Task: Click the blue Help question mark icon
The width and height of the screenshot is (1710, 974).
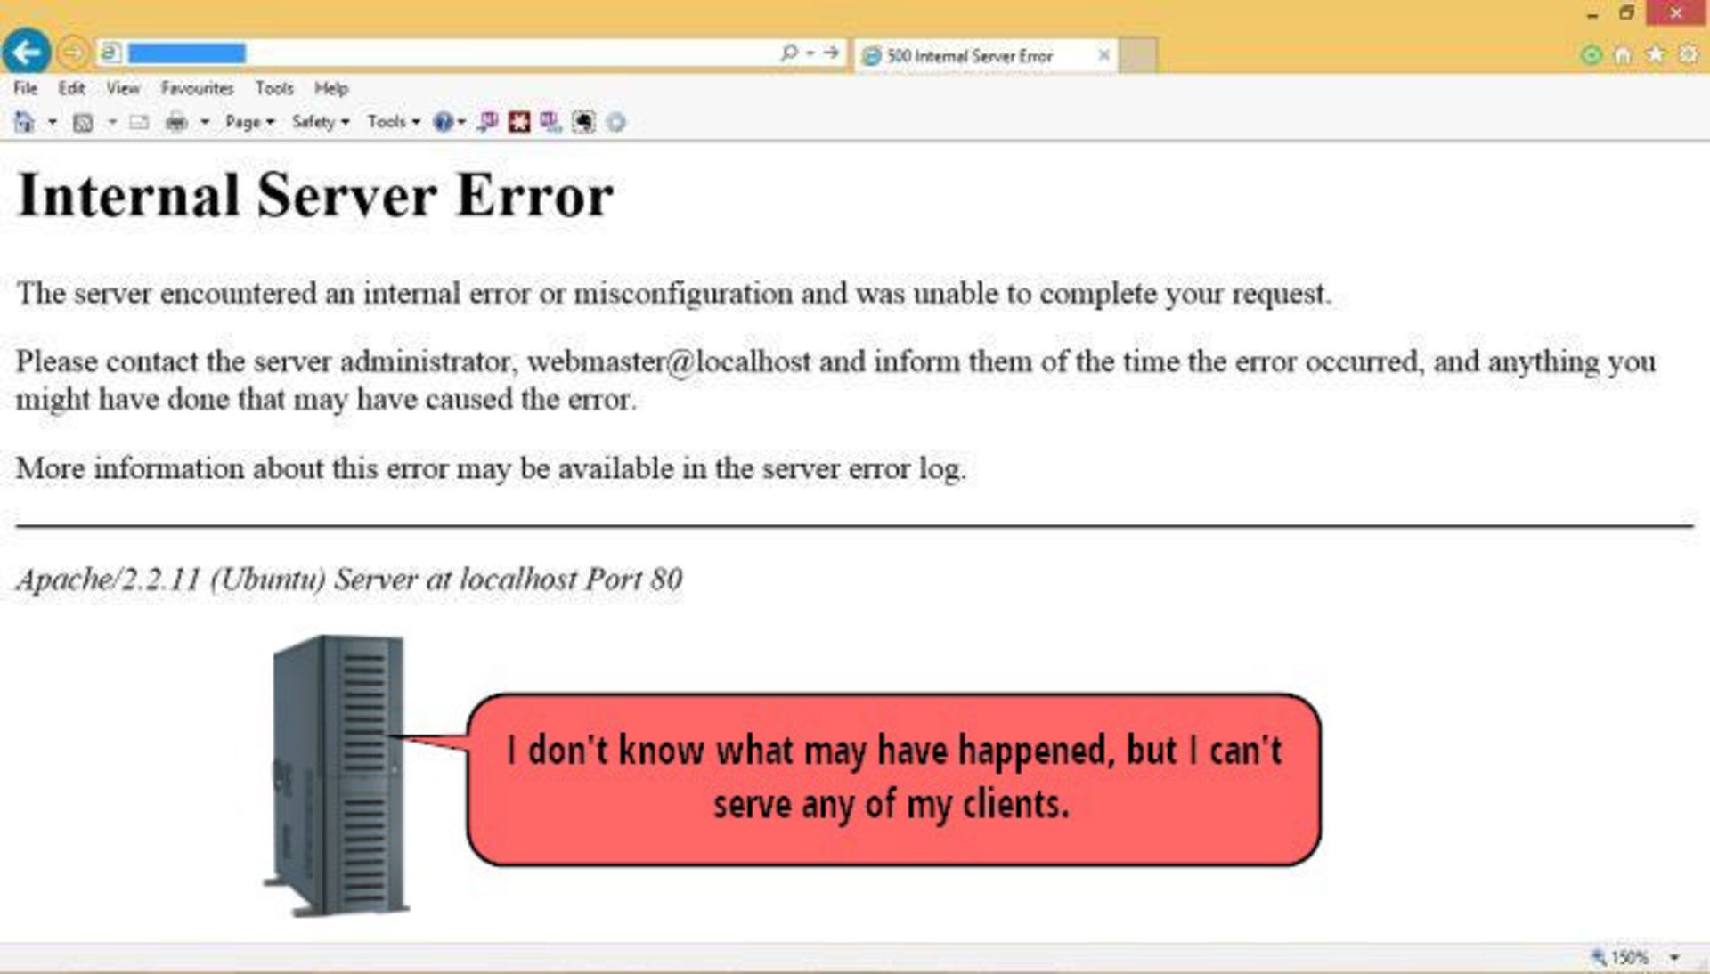Action: point(443,122)
